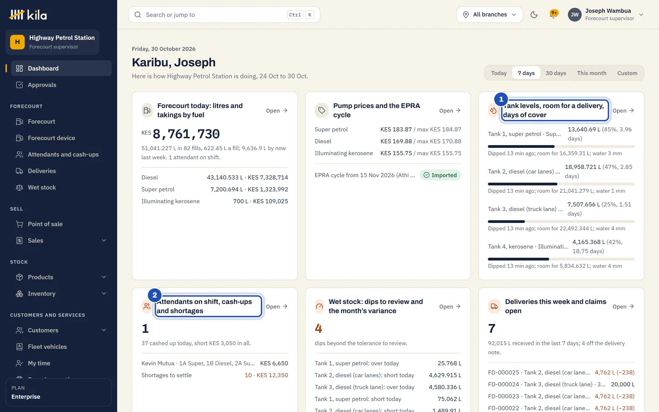The image size is (659, 412).
Task: Open Joseph Wambua account menu chevron
Action: (641, 15)
